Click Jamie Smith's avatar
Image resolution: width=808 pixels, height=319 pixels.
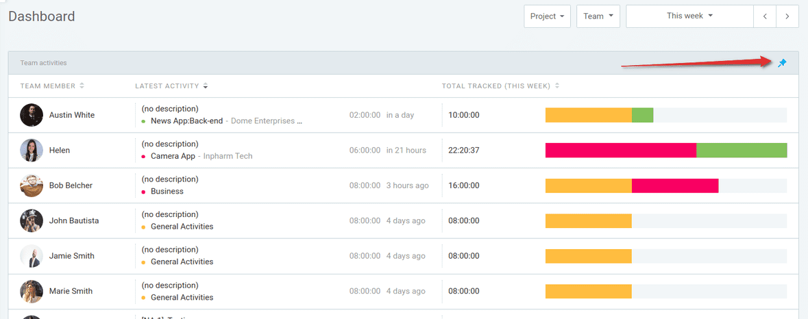pos(32,256)
